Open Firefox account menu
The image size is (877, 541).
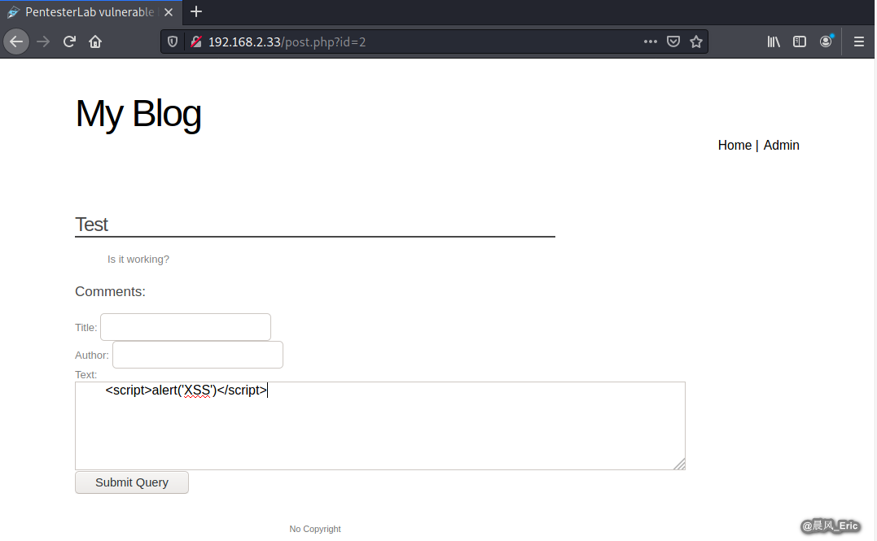click(826, 42)
